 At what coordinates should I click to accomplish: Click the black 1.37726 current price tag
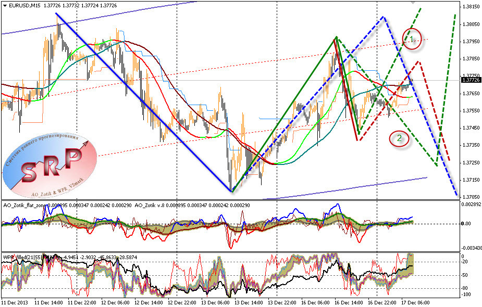tap(471, 80)
